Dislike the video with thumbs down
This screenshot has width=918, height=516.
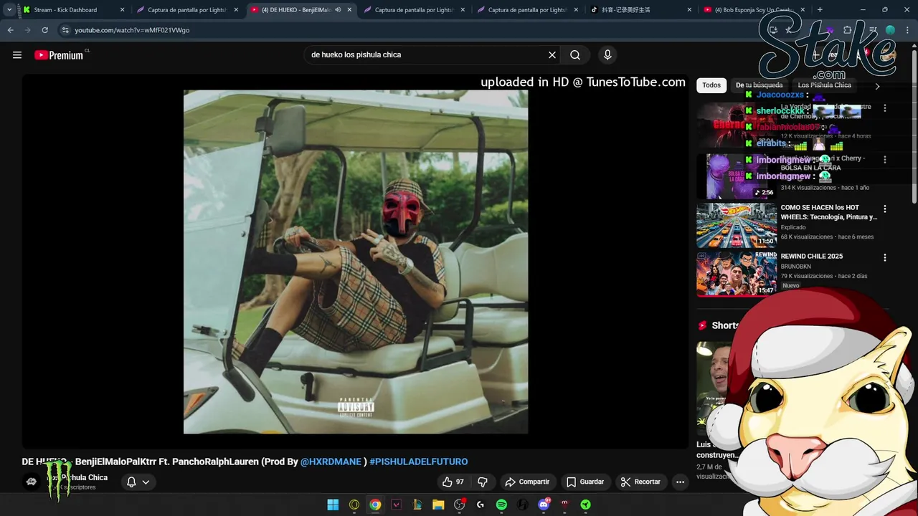click(x=483, y=482)
